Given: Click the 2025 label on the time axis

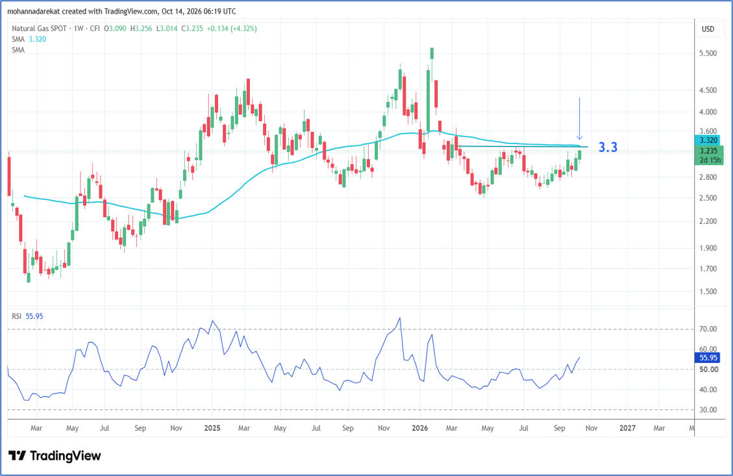Looking at the screenshot, I should click(212, 428).
